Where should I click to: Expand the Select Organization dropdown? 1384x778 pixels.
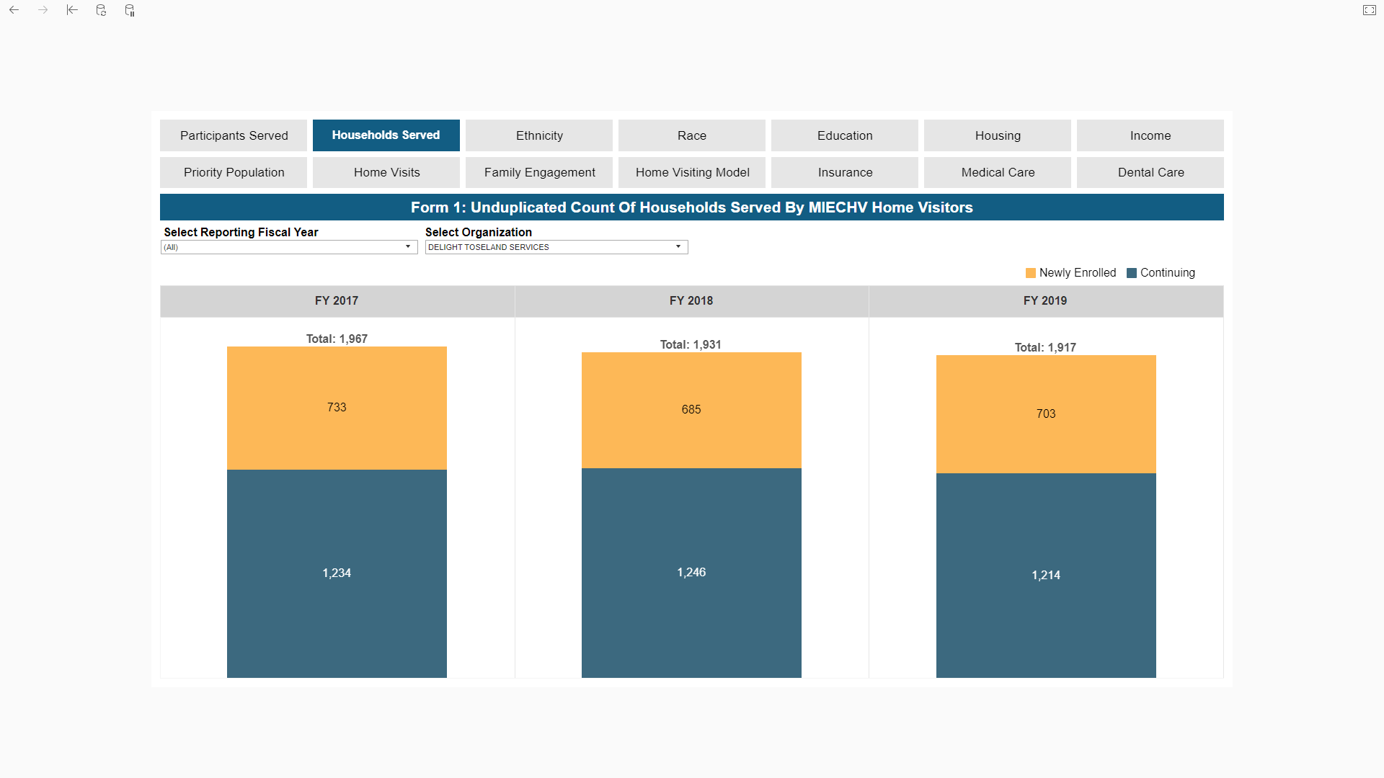[556, 247]
